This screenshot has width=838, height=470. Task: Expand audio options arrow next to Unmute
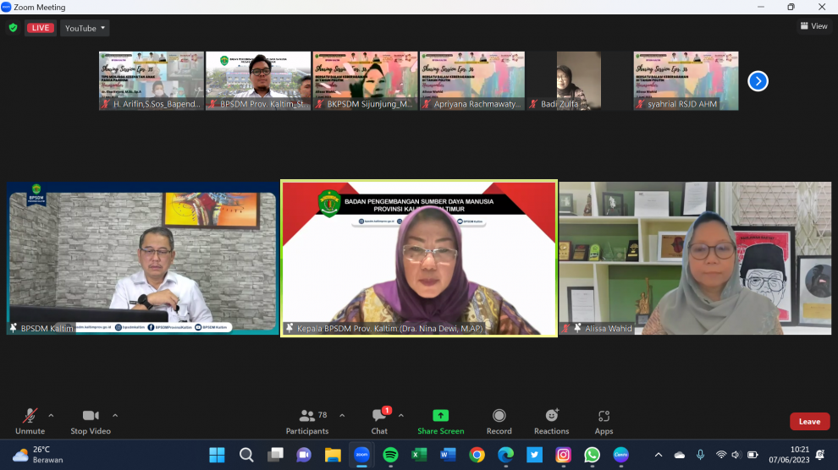51,415
